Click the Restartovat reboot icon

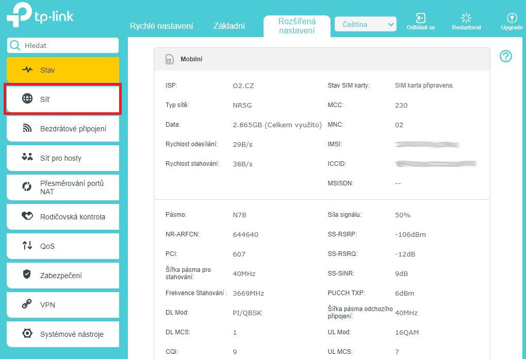[466, 18]
